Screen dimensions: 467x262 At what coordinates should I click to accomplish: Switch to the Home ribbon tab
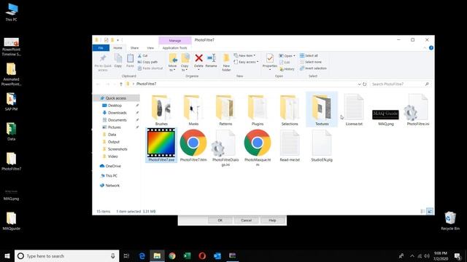pyautogui.click(x=117, y=48)
